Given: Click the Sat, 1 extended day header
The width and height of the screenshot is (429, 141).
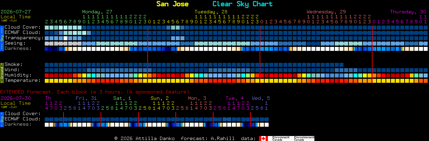Looking at the screenshot, I should [x=122, y=98].
